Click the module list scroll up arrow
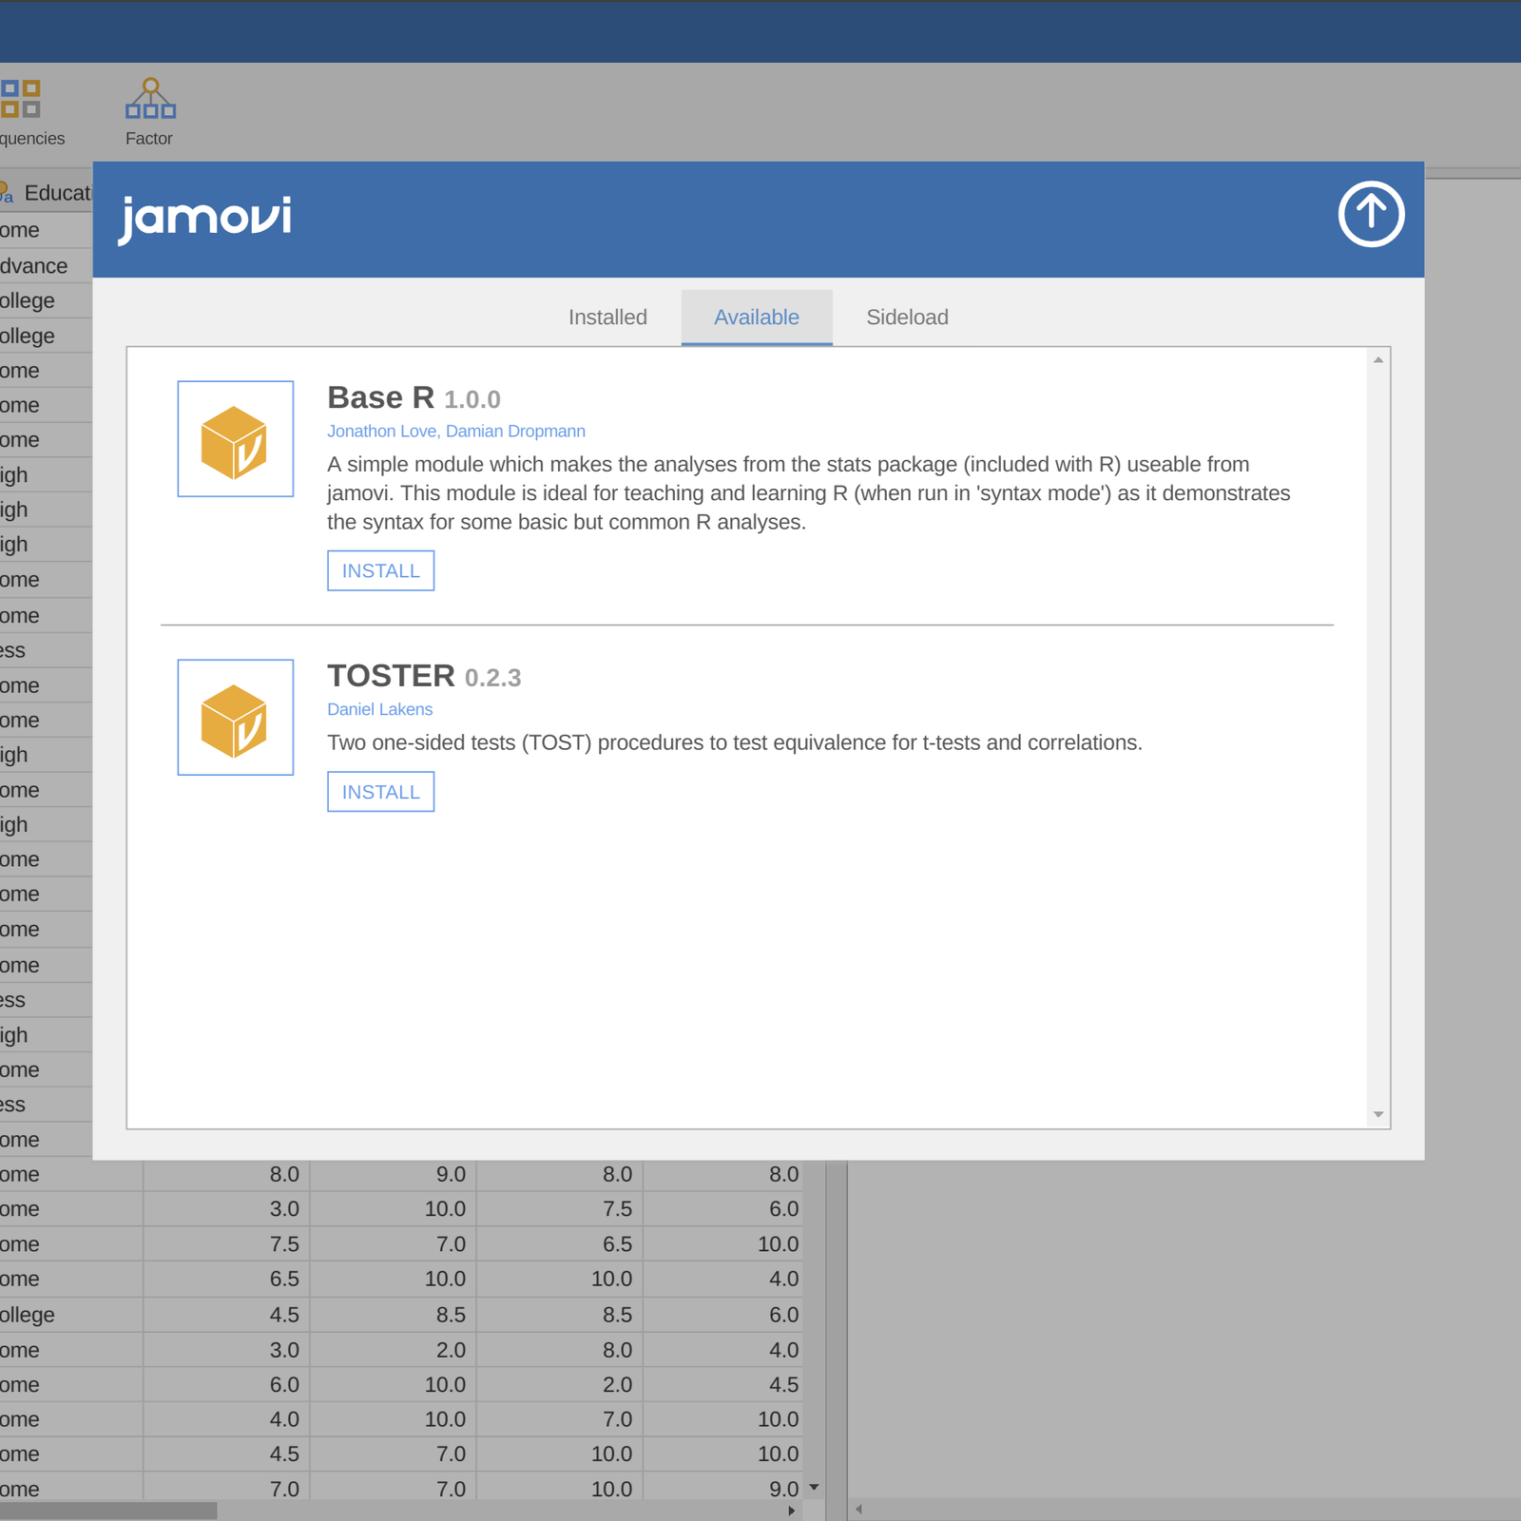The image size is (1521, 1521). pyautogui.click(x=1378, y=360)
